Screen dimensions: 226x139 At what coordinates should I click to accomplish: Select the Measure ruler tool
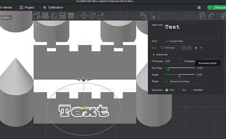pos(211,16)
